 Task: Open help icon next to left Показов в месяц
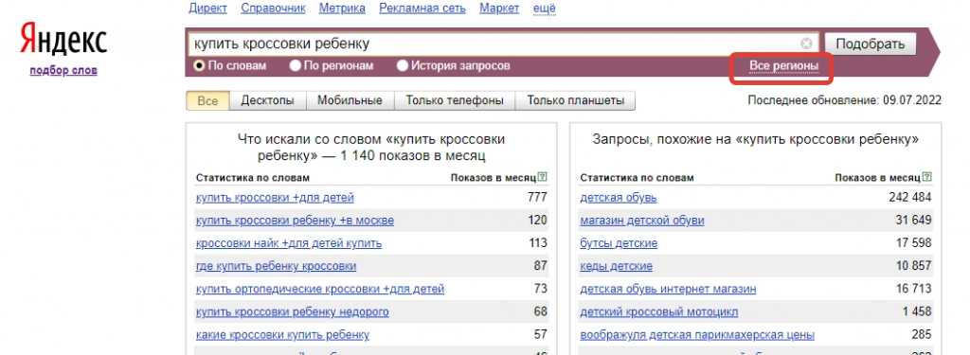point(543,178)
